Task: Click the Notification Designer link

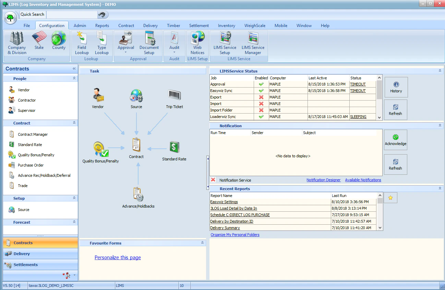Action: 323,180
